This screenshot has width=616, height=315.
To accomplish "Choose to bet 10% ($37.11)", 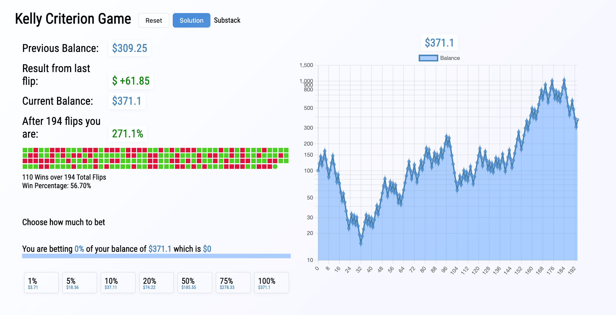I will click(x=118, y=283).
